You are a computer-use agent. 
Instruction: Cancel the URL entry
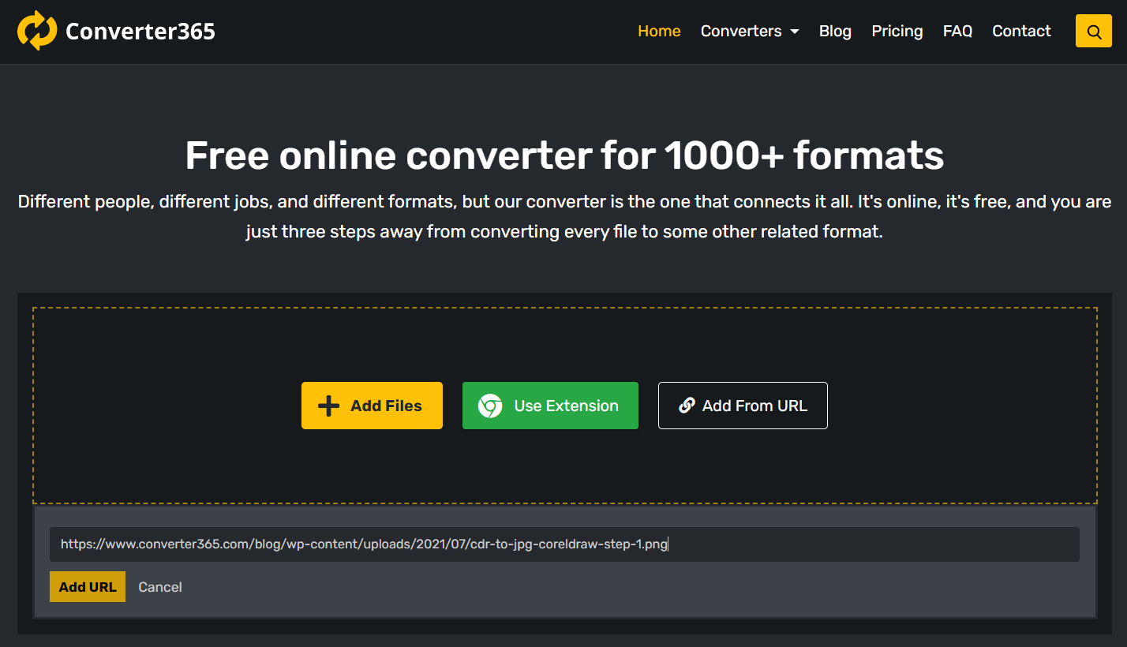click(160, 587)
